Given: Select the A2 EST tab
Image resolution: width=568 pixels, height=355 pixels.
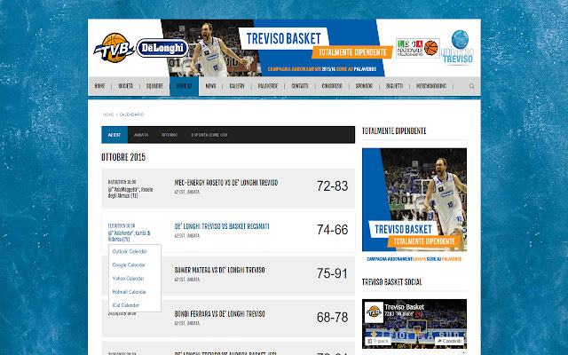Looking at the screenshot, I should click(x=114, y=135).
